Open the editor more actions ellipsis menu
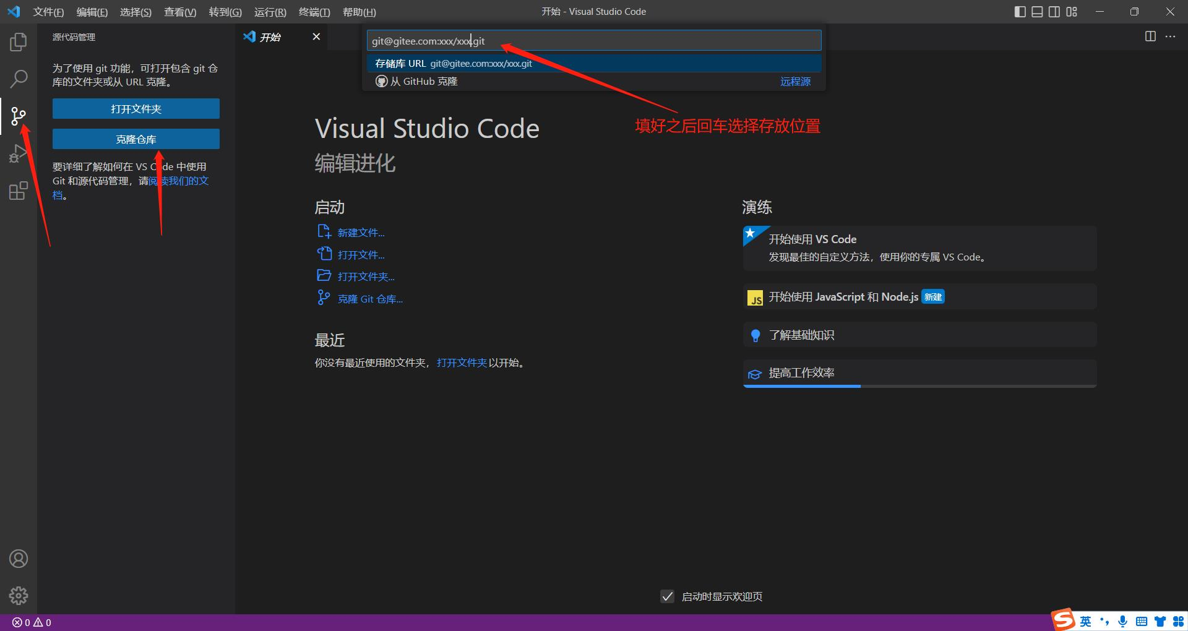This screenshot has width=1188, height=631. click(1170, 36)
